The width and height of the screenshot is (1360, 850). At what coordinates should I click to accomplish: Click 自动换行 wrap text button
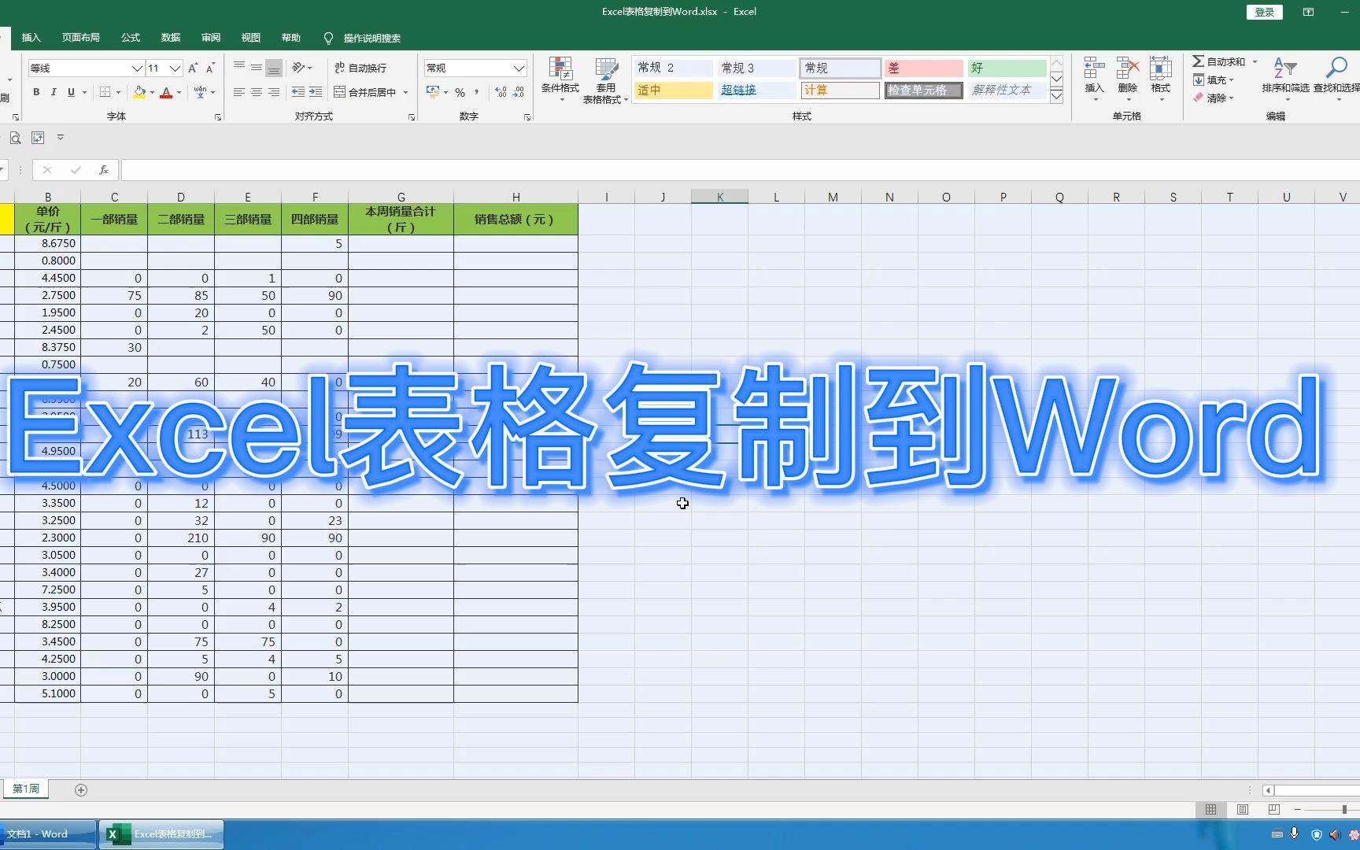pyautogui.click(x=360, y=68)
